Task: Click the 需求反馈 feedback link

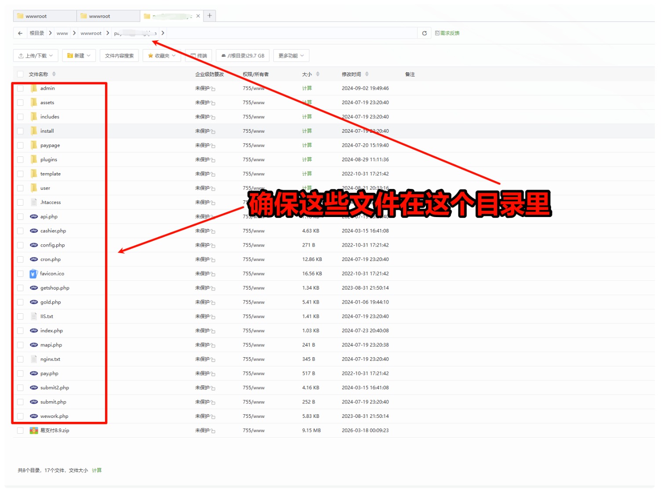Action: pyautogui.click(x=447, y=33)
